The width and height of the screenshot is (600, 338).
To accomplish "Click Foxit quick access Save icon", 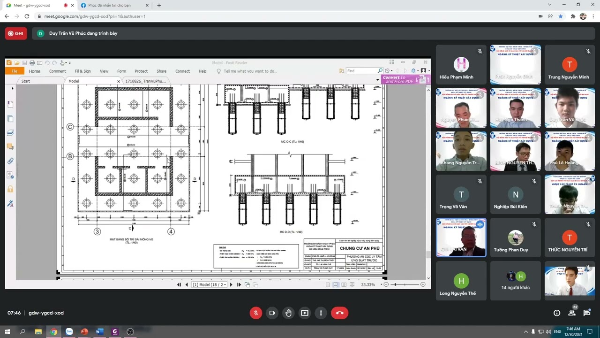I will pyautogui.click(x=24, y=63).
